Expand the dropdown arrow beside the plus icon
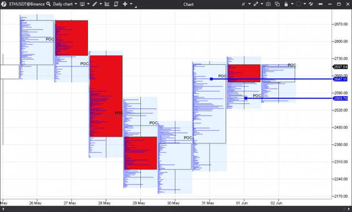Screen dimensions: 352x212 click(x=131, y=4)
